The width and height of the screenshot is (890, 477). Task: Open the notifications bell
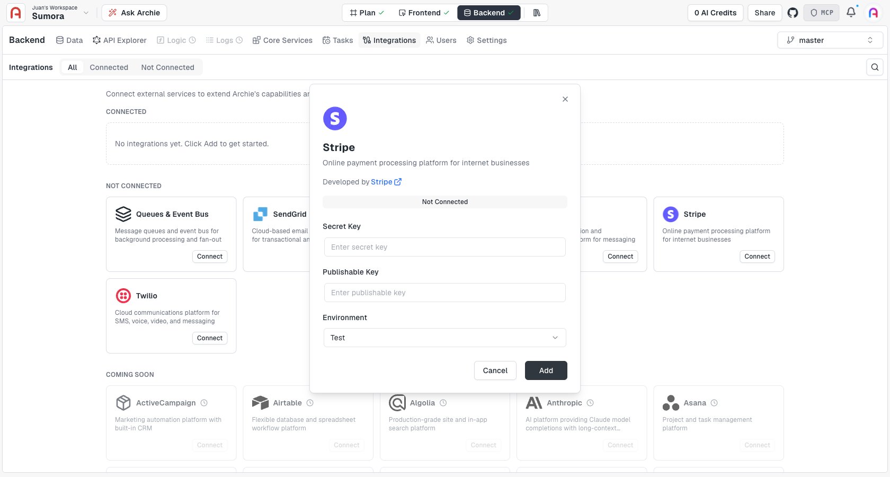[x=851, y=12]
